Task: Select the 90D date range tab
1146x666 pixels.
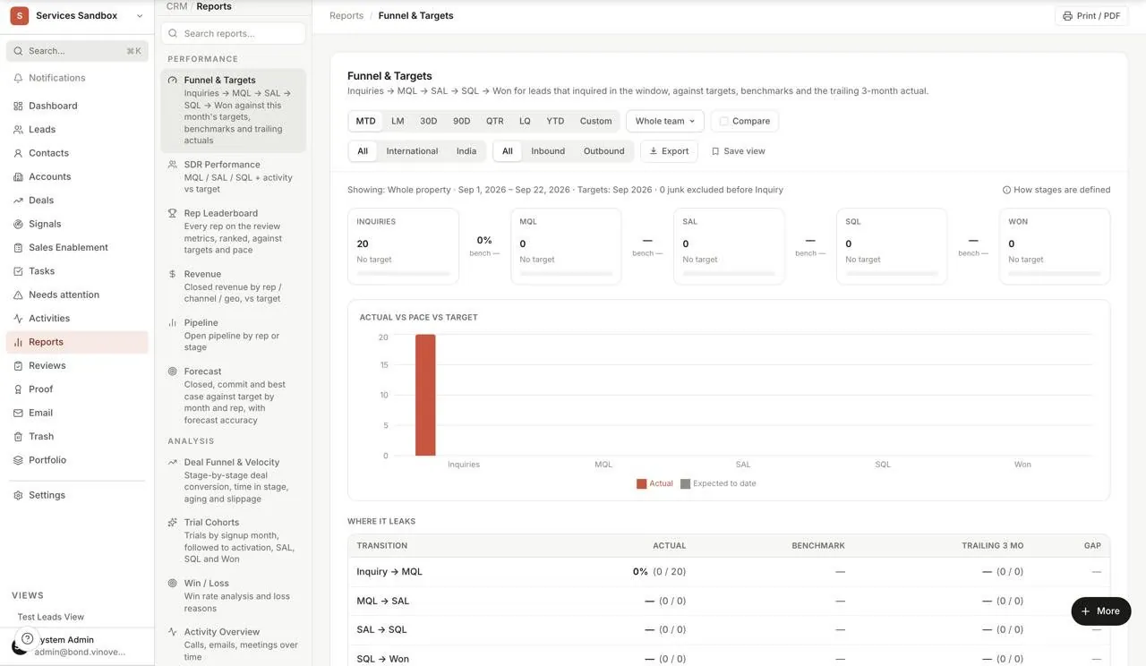Action: 462,121
